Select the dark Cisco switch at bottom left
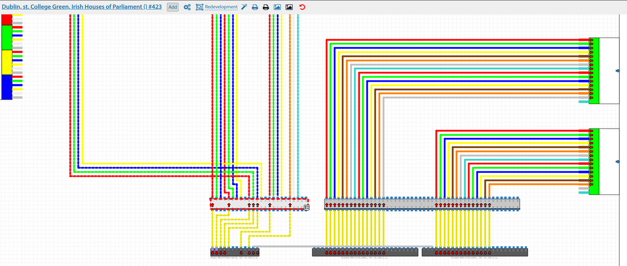This screenshot has height=266, width=627. pyautogui.click(x=234, y=253)
